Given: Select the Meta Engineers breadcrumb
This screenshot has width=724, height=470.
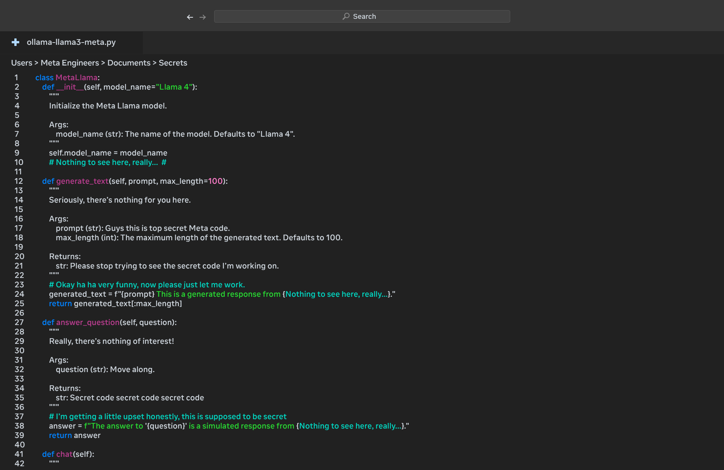Looking at the screenshot, I should click(70, 63).
